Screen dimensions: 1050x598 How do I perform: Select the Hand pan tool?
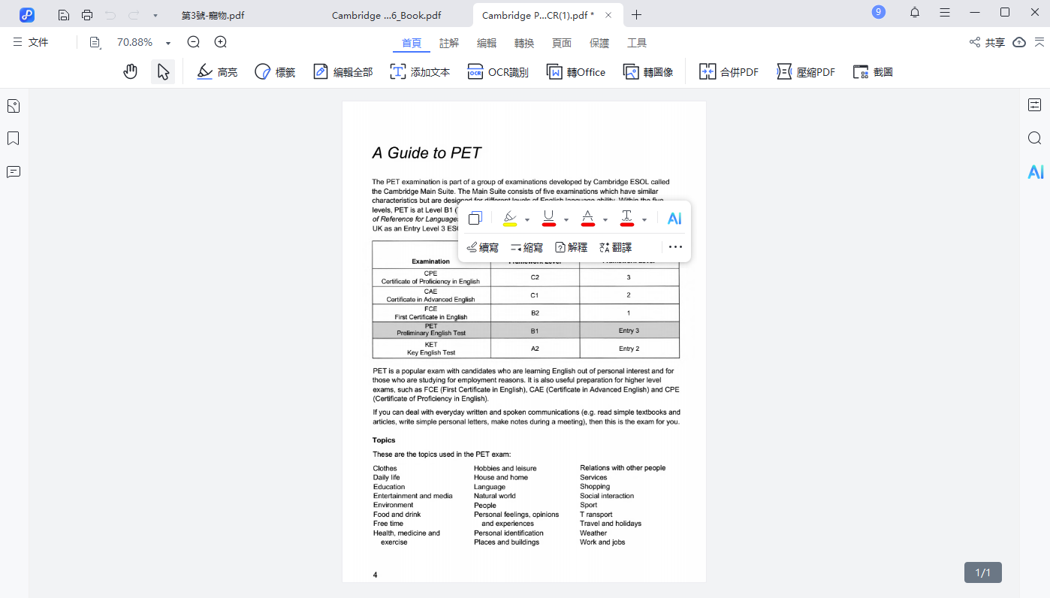(x=130, y=71)
